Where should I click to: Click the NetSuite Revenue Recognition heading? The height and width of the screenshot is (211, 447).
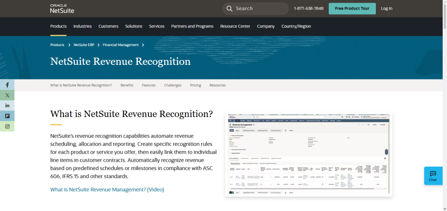click(120, 61)
